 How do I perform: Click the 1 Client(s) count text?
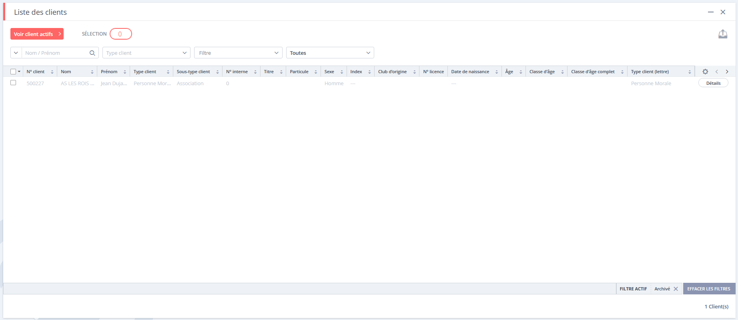pos(716,306)
